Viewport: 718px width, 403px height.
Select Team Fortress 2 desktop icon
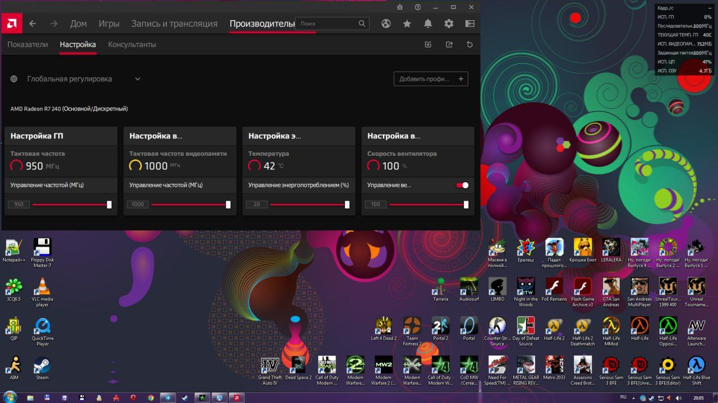point(412,332)
